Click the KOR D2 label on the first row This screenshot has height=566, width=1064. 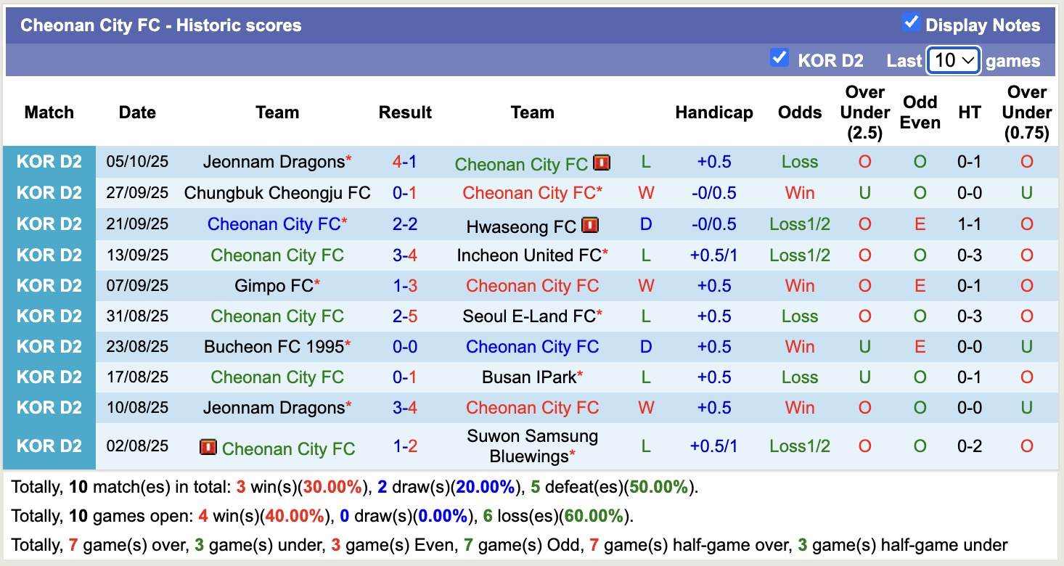click(49, 161)
